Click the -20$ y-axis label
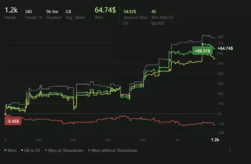This screenshot has width=251, height=164. click(x=221, y=133)
